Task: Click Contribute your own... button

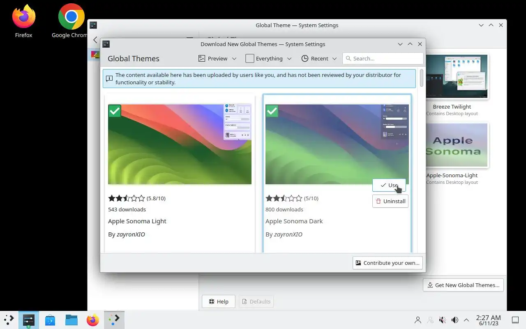Action: (388, 263)
